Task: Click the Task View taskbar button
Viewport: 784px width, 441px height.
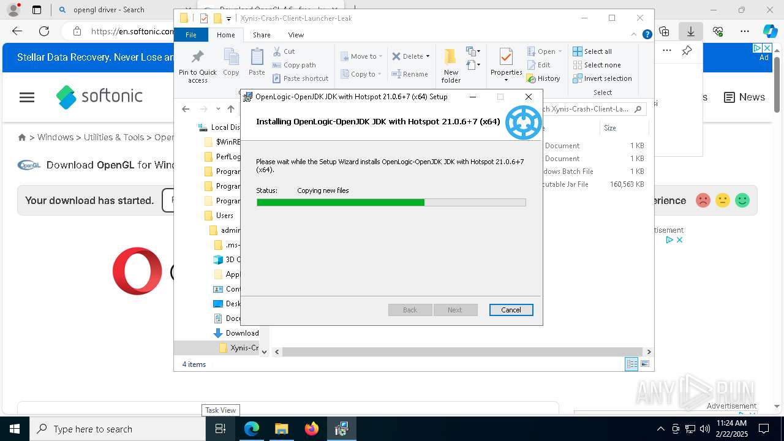Action: [221, 429]
